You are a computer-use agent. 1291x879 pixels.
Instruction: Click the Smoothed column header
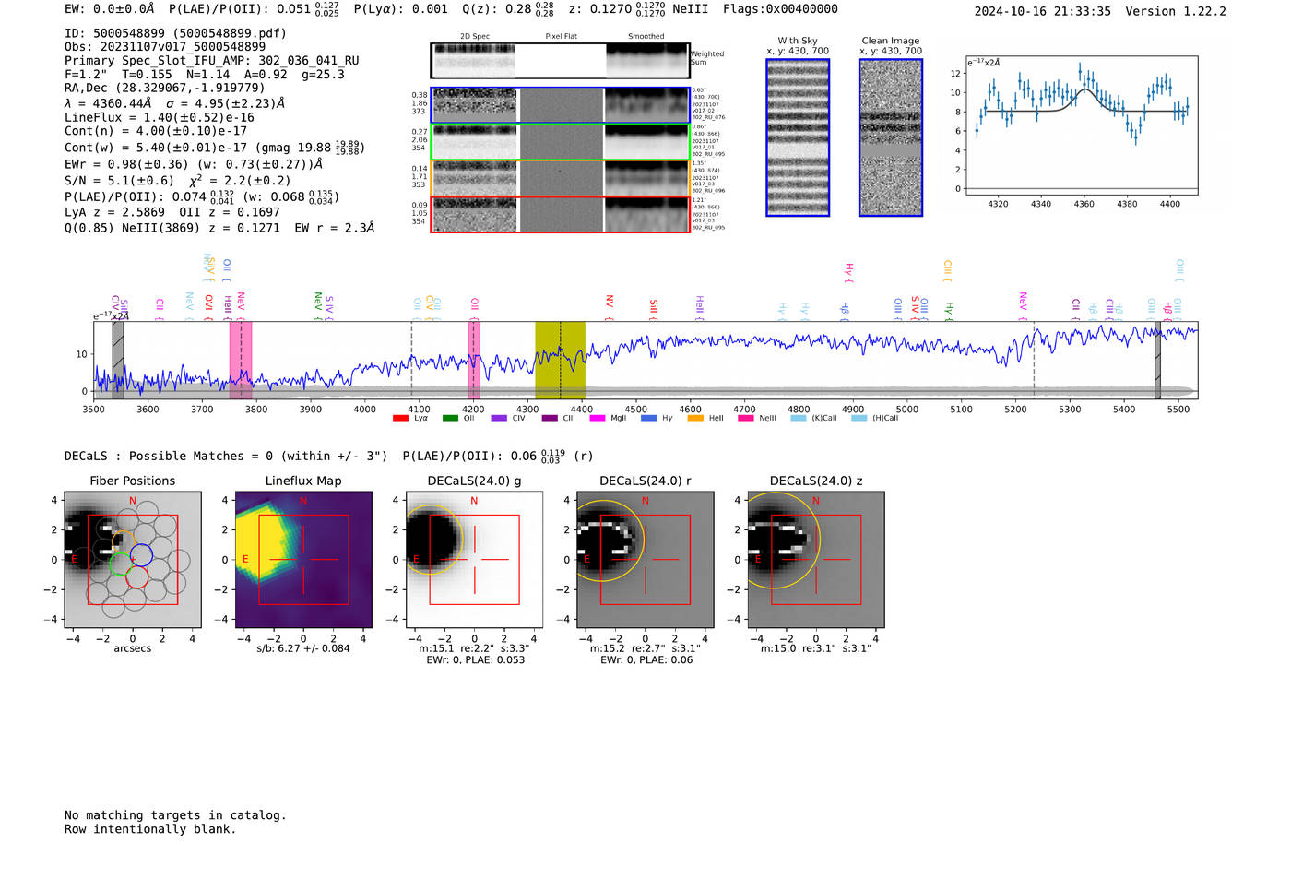point(645,37)
